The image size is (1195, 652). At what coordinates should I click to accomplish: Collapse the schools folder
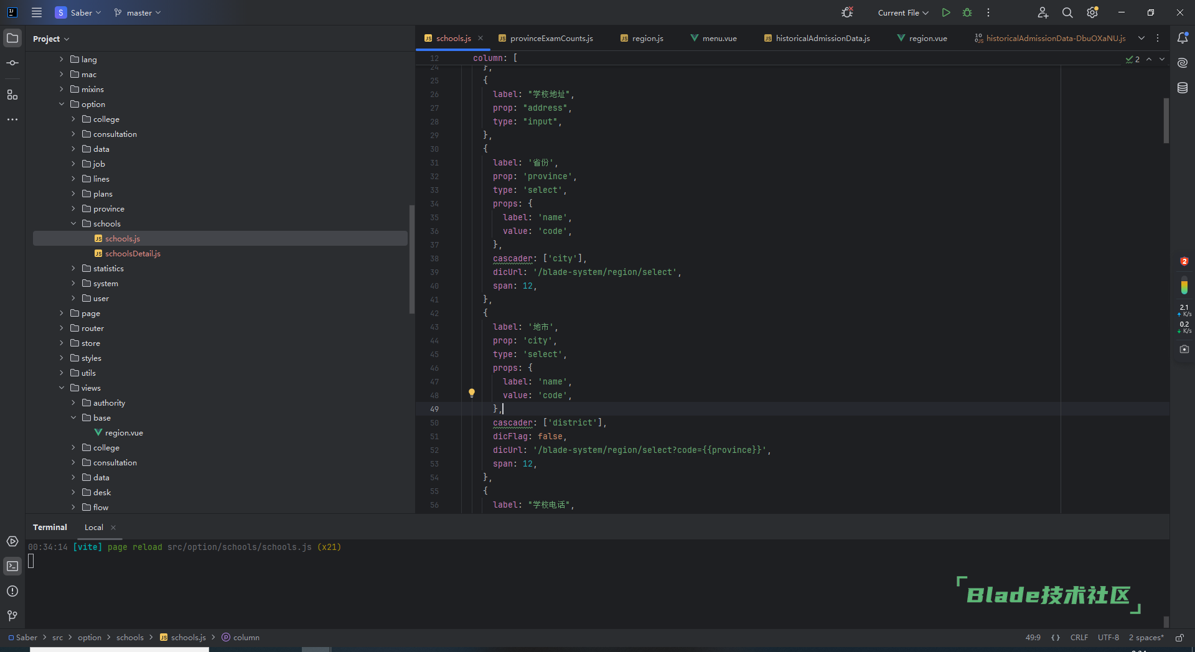[73, 223]
